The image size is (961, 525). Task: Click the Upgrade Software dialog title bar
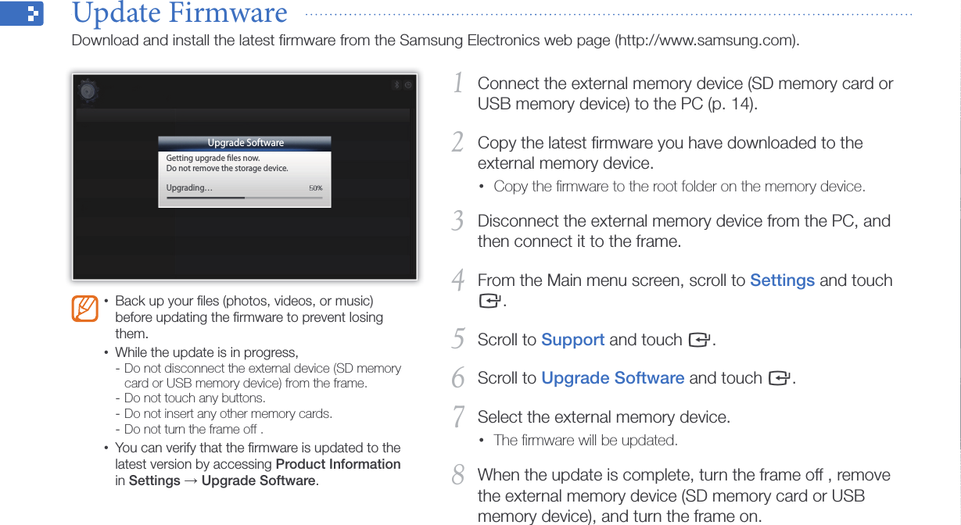(x=245, y=143)
